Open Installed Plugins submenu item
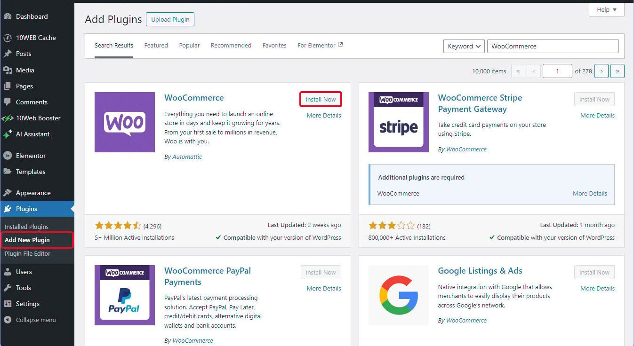This screenshot has width=634, height=346. tap(26, 227)
